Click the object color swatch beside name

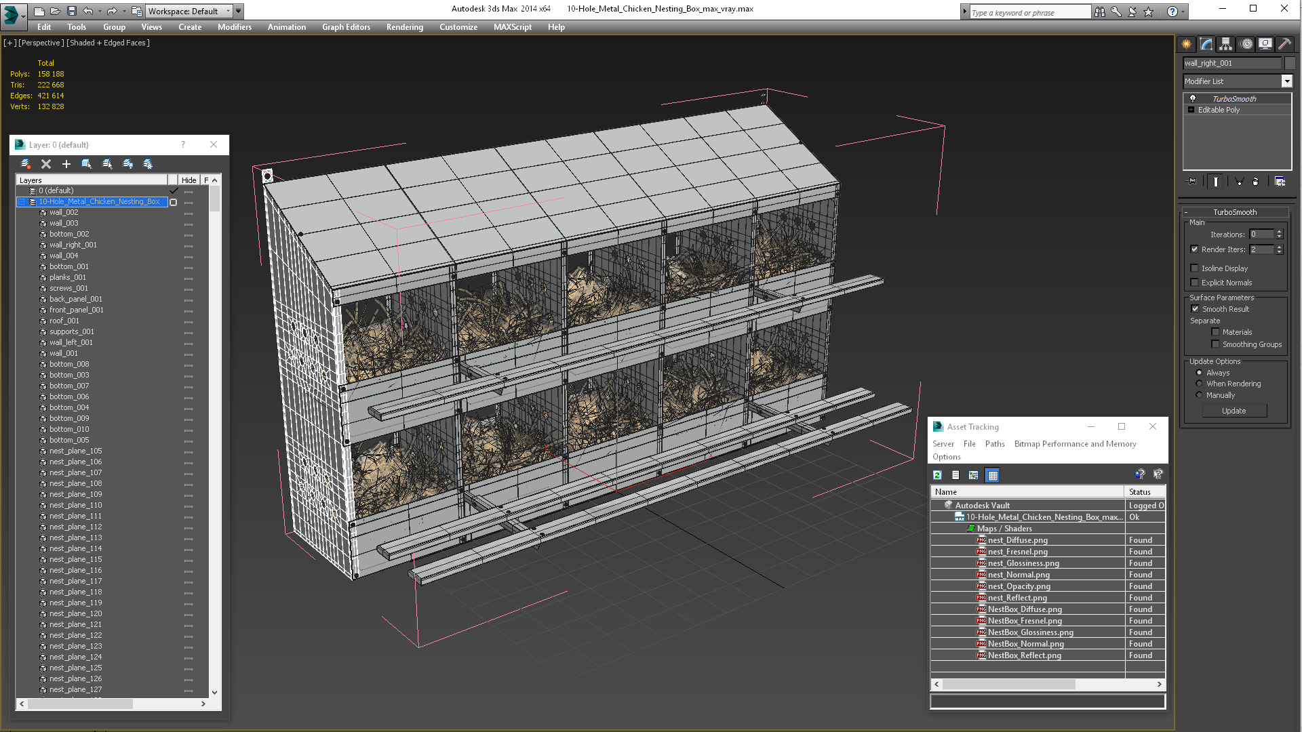tap(1290, 63)
